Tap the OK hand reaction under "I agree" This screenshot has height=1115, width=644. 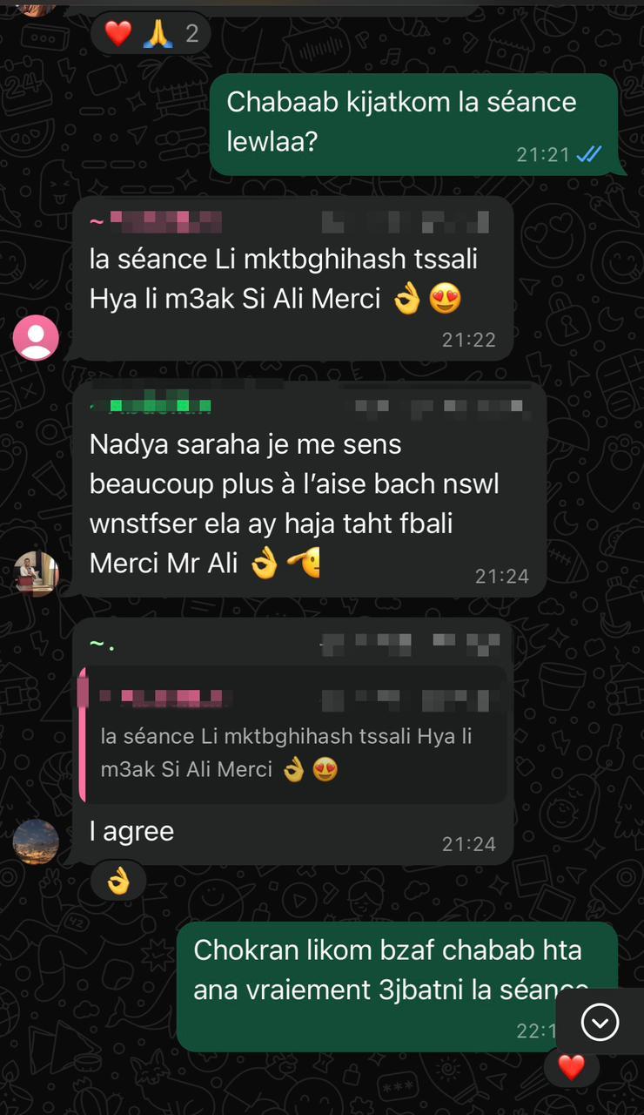point(118,882)
